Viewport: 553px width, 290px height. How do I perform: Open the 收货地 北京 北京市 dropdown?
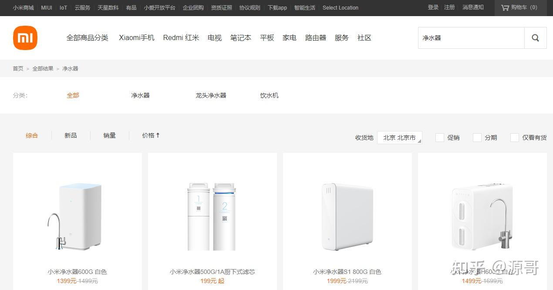pos(400,138)
